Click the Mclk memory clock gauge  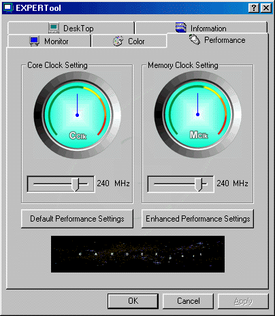point(197,114)
